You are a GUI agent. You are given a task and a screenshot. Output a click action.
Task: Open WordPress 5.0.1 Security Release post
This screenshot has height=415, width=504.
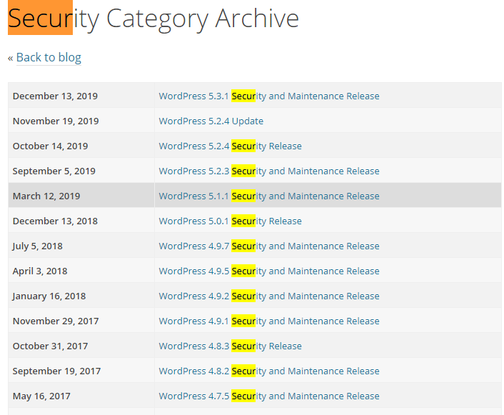(x=230, y=221)
